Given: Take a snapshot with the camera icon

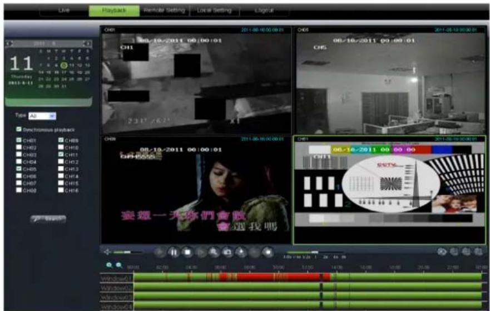Looking at the screenshot, I should pos(228,252).
